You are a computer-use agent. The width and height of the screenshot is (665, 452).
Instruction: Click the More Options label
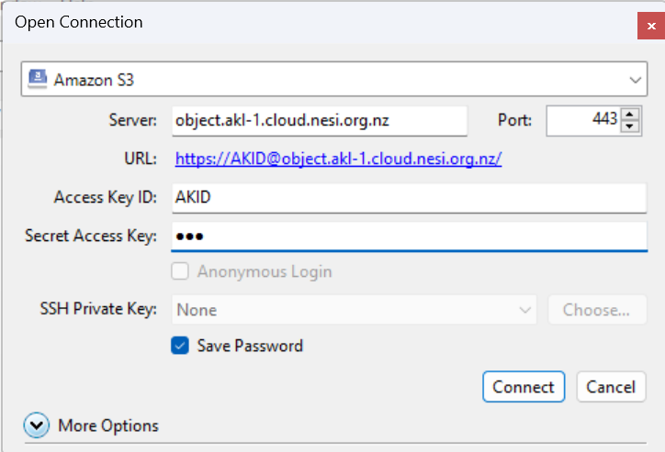(x=108, y=425)
